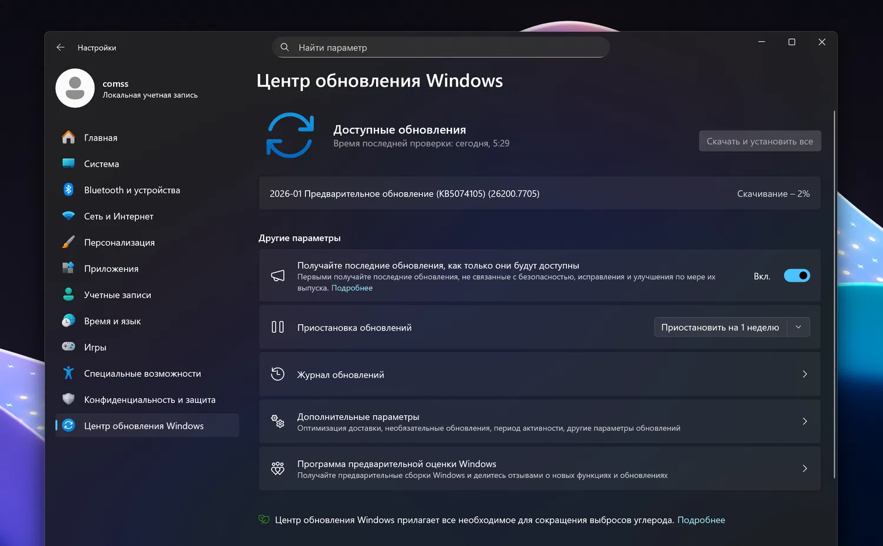Viewport: 883px width, 546px height.
Task: Click the comss user avatar
Action: [75, 88]
